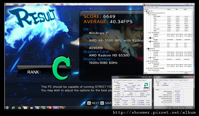The width and height of the screenshot is (199, 116).
Task: Click the Max column header
Action: [188, 10]
